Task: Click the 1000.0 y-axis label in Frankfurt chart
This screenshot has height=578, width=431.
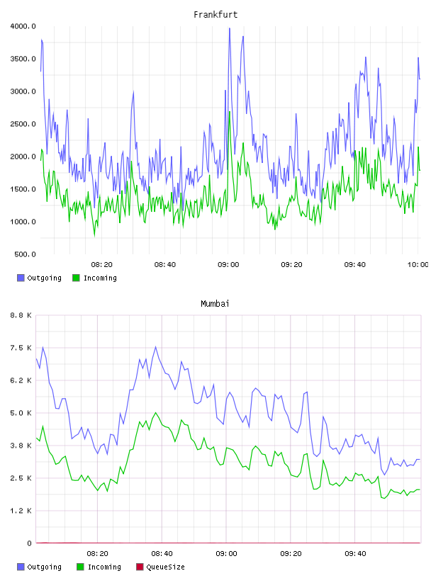Action: click(23, 222)
